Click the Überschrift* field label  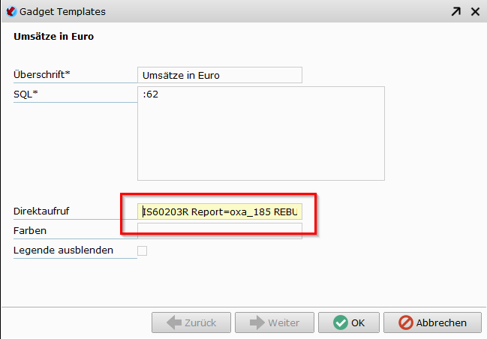pos(42,74)
